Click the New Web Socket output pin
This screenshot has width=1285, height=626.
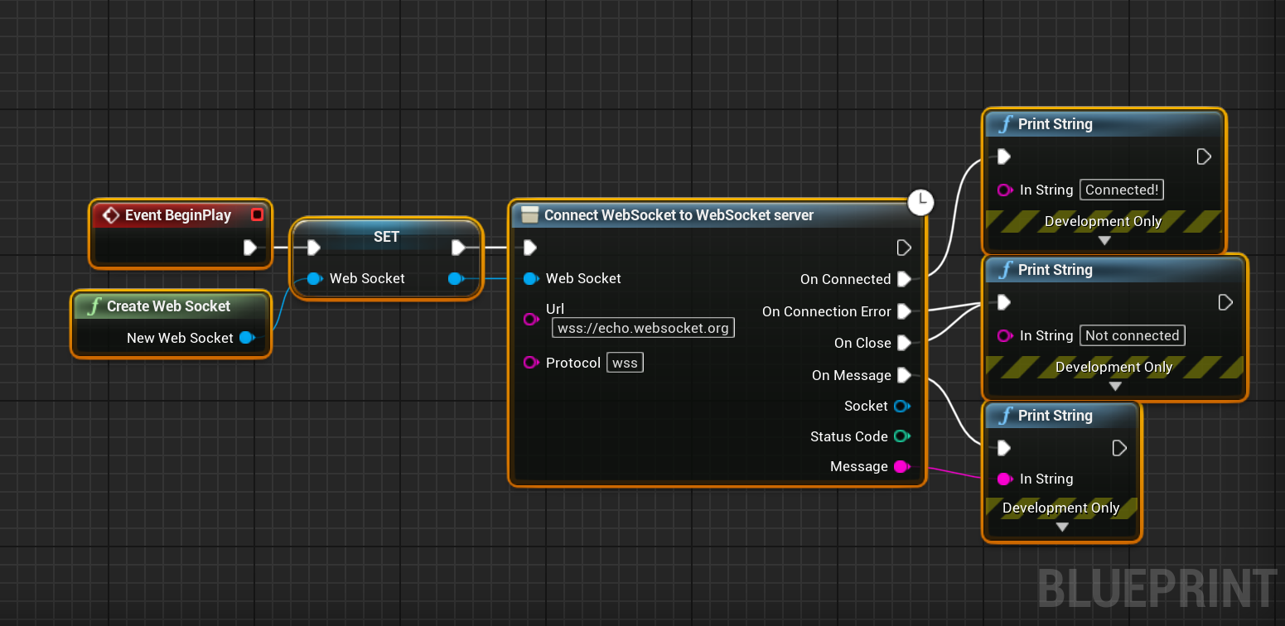[x=247, y=338]
